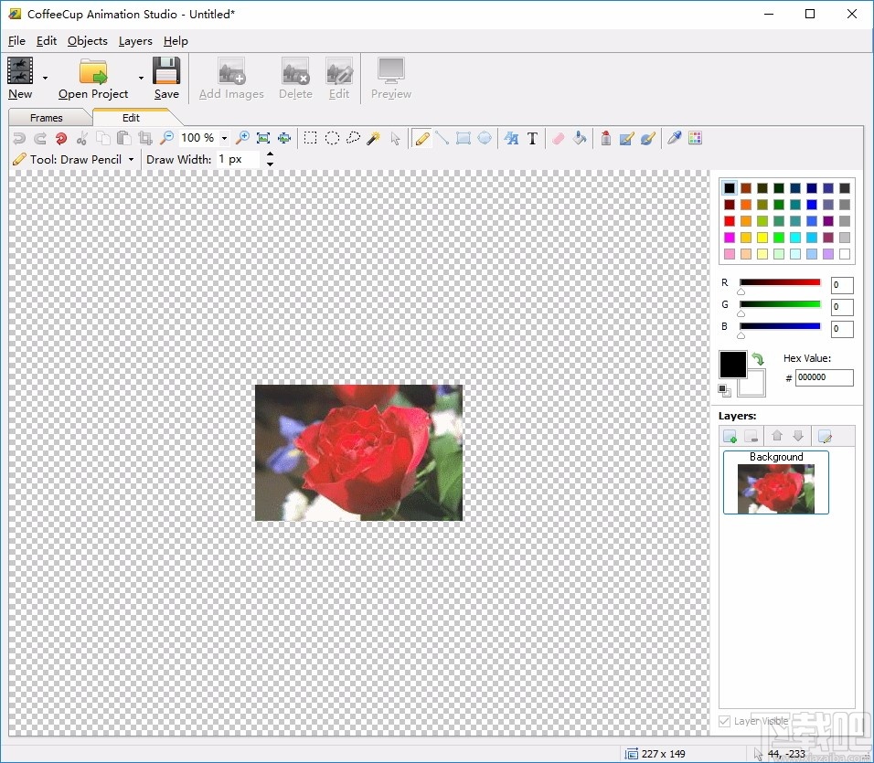Increase Draw Width with up arrow
This screenshot has width=874, height=763.
point(270,154)
